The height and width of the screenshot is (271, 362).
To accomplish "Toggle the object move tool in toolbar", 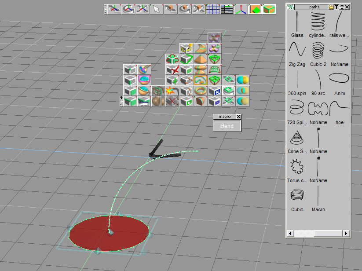I will (171, 9).
